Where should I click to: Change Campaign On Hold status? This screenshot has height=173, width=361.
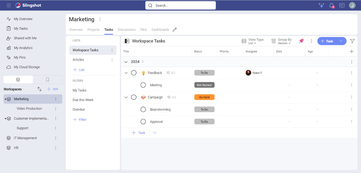click(204, 97)
